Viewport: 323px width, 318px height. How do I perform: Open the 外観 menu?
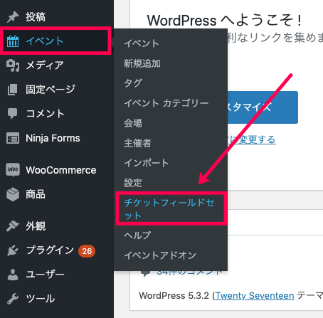36,226
